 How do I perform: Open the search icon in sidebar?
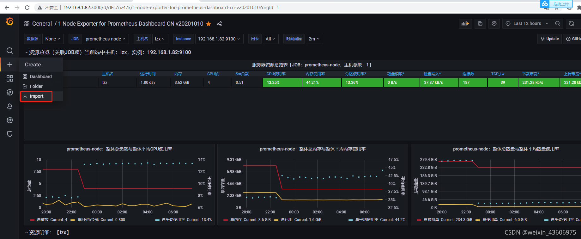[10, 51]
